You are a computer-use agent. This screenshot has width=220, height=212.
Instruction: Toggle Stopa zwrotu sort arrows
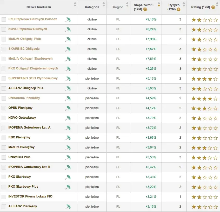click(x=159, y=4)
